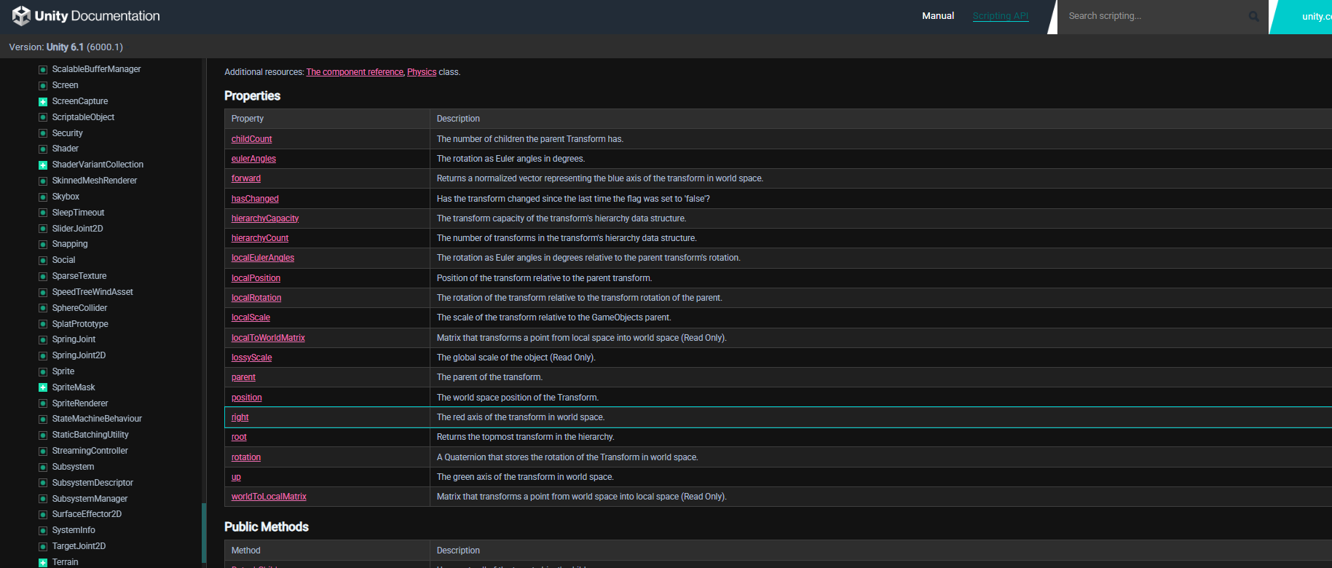Follow the Physics class link
This screenshot has height=568, width=1332.
click(422, 72)
